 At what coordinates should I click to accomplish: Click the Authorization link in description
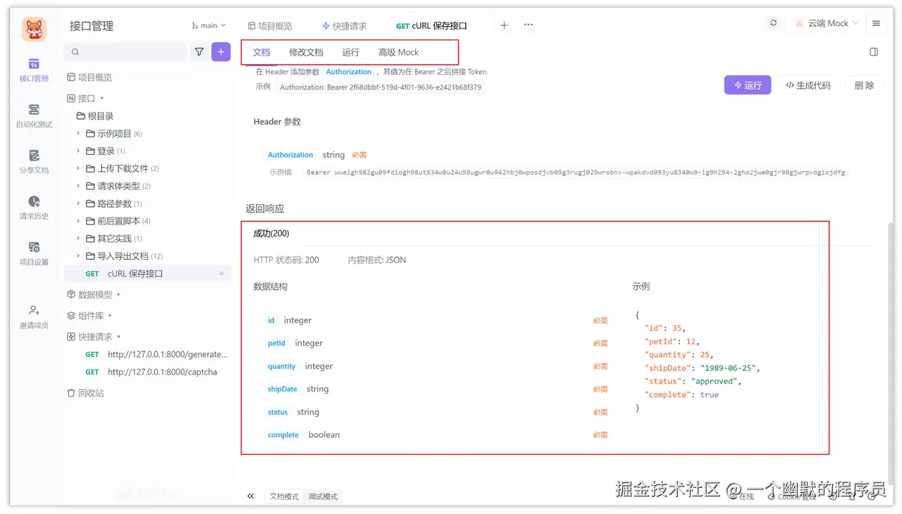[349, 72]
